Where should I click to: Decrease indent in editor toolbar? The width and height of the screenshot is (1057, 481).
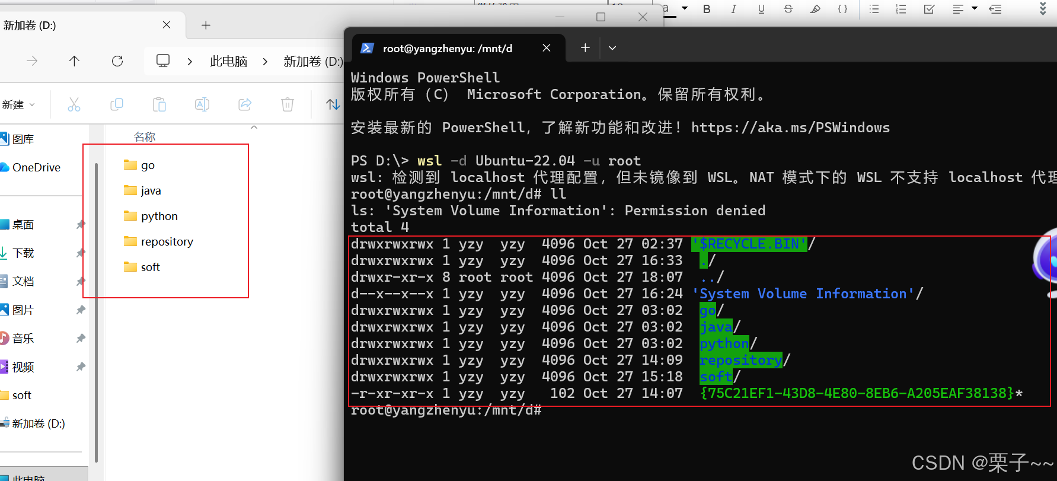click(x=995, y=9)
